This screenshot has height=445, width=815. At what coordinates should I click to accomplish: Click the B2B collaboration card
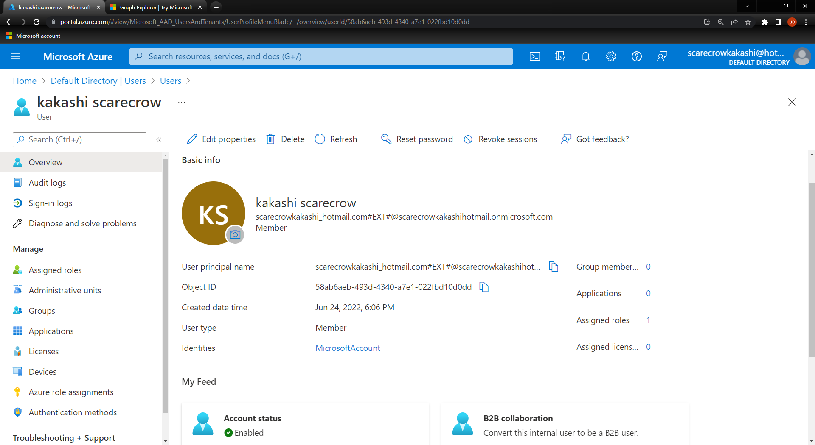[x=565, y=424]
